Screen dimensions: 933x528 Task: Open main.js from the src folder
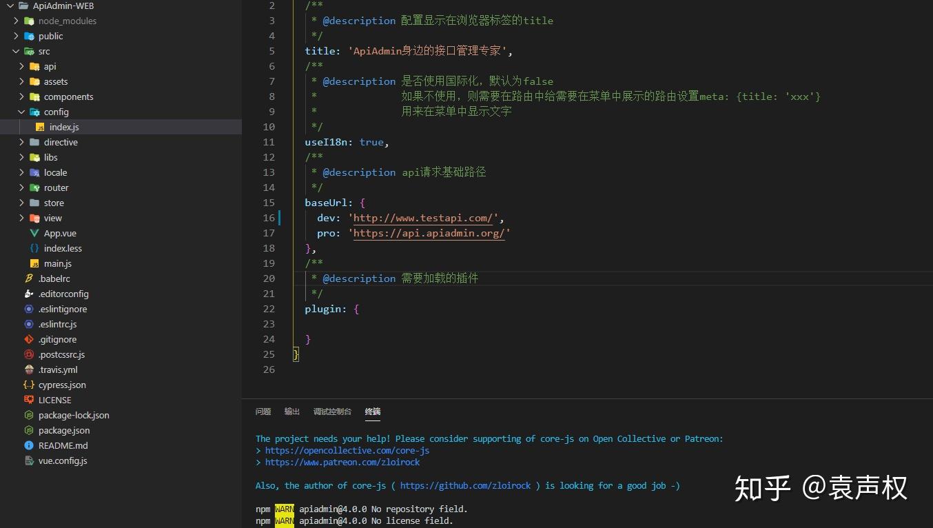(59, 263)
